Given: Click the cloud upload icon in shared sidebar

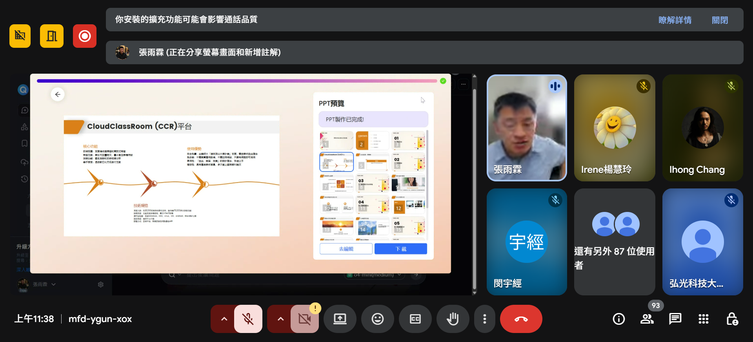Looking at the screenshot, I should (x=24, y=162).
